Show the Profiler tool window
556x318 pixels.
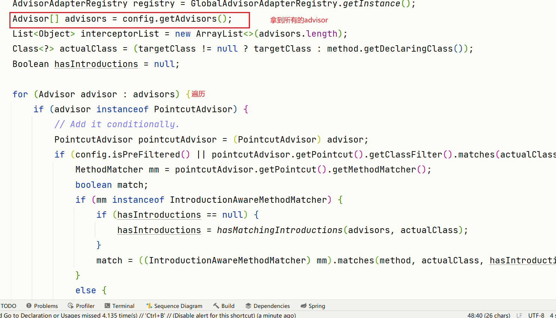(81, 306)
